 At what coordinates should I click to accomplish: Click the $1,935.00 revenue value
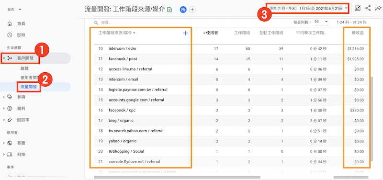(x=355, y=59)
